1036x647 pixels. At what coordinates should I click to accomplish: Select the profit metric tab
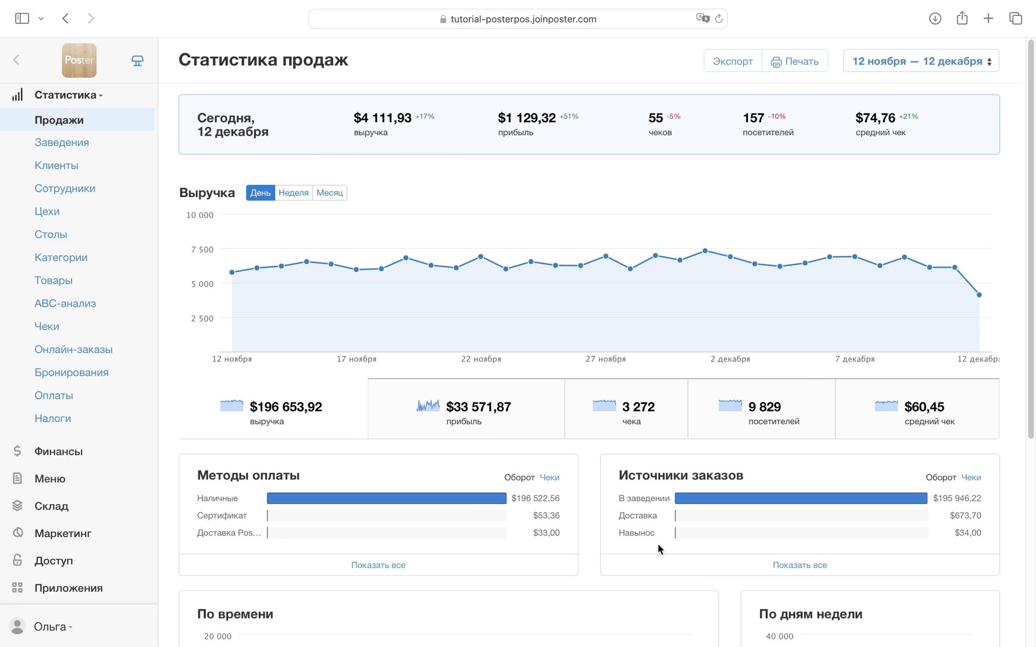coord(466,410)
